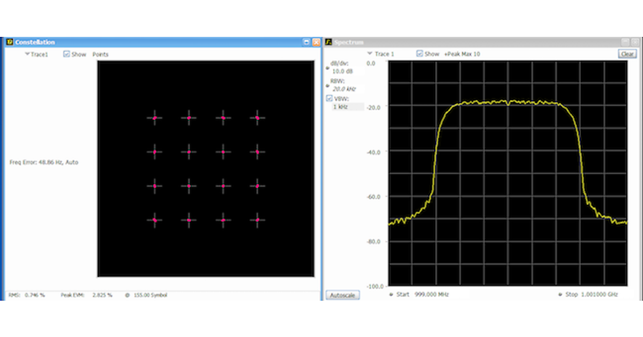
Task: Click the Start 999.000 MHz frequency value
Action: (x=432, y=294)
